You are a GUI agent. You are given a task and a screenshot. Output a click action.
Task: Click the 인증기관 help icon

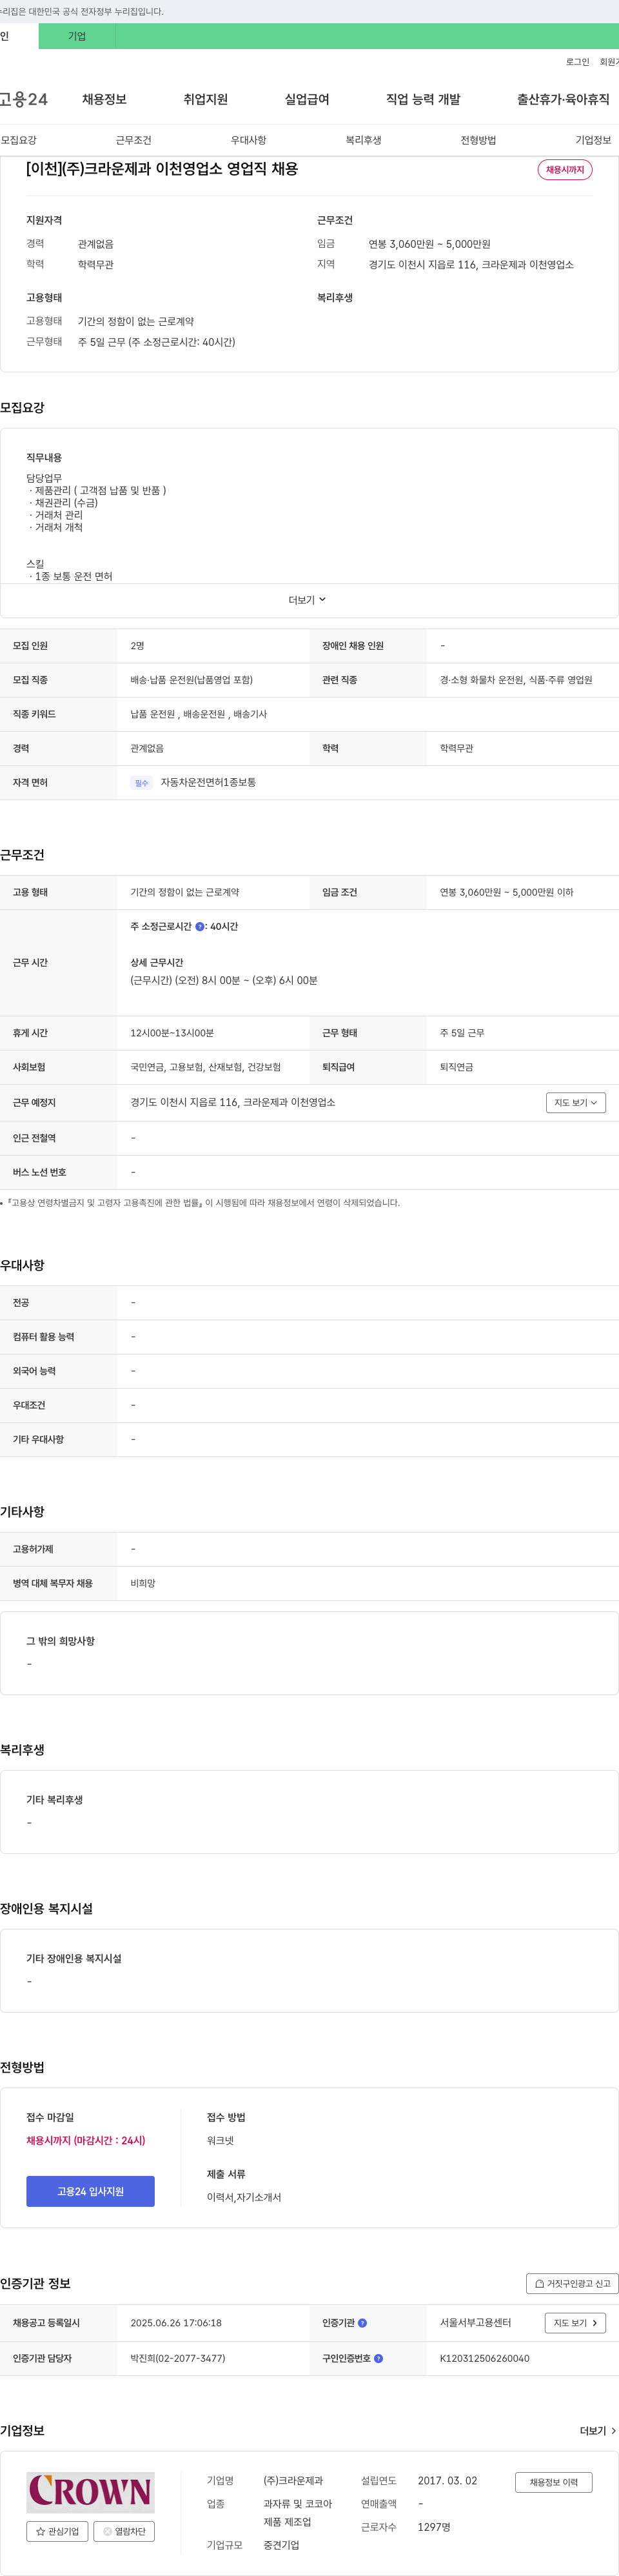point(363,2323)
